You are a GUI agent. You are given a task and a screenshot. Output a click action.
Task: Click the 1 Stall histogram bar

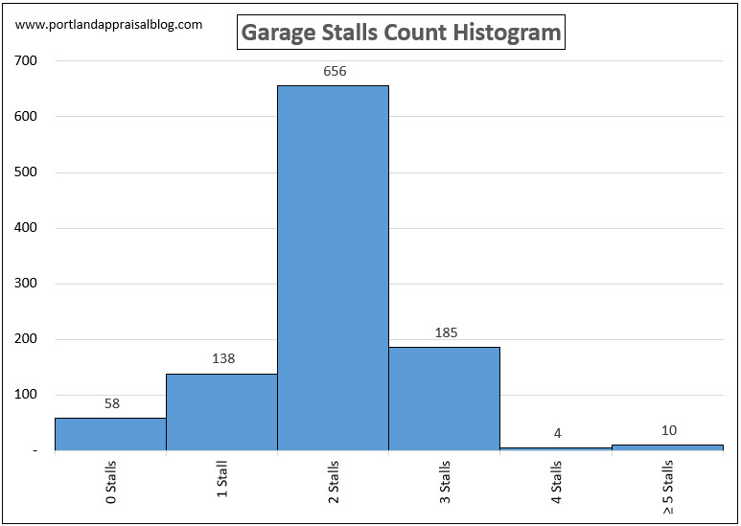(221, 412)
